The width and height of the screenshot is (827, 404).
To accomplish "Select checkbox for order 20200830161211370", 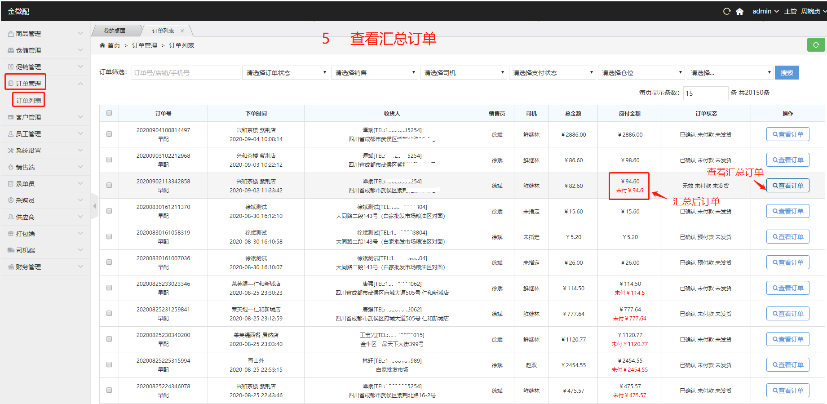I will point(109,211).
